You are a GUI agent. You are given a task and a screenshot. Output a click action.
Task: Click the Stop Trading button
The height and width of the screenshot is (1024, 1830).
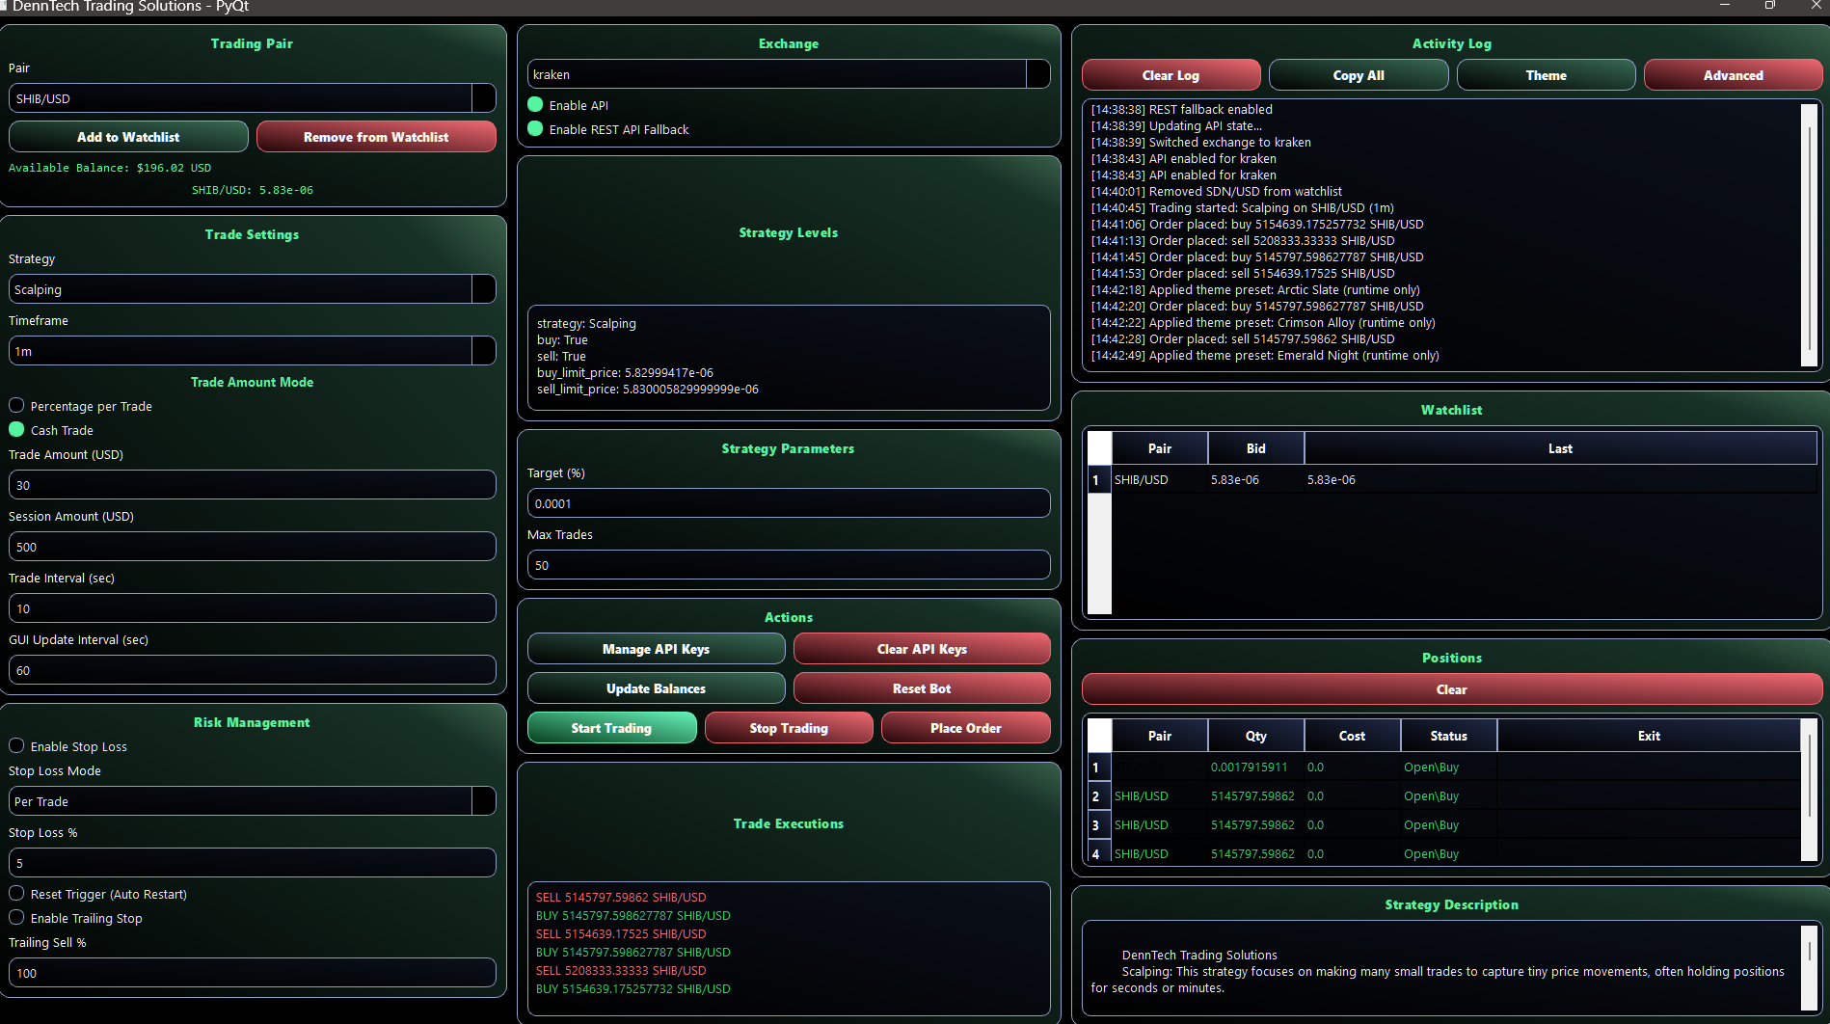[x=789, y=727]
